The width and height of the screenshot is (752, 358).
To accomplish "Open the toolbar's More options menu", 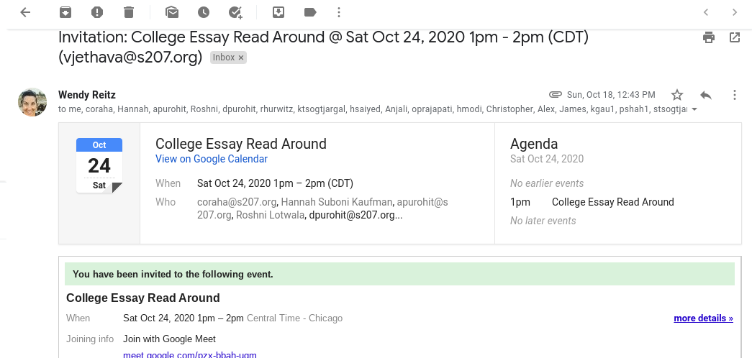I will [x=338, y=12].
